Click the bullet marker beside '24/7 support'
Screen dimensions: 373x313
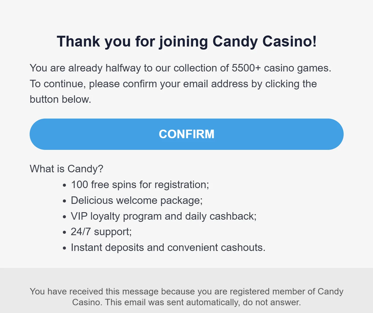pos(64,232)
